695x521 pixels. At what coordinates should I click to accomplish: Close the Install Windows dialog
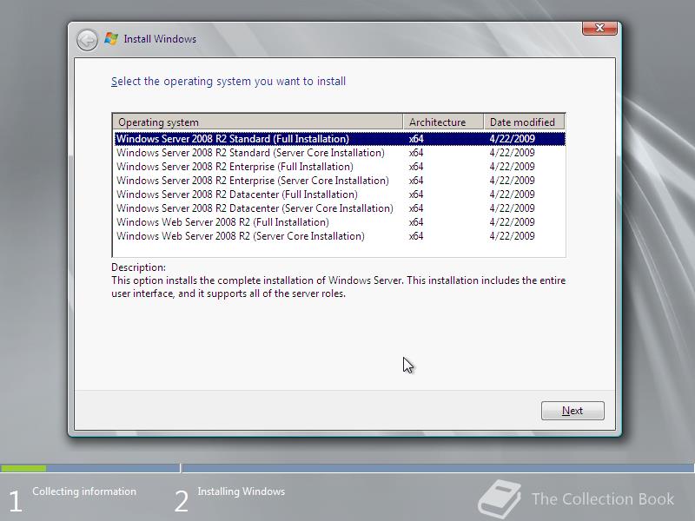pos(599,28)
